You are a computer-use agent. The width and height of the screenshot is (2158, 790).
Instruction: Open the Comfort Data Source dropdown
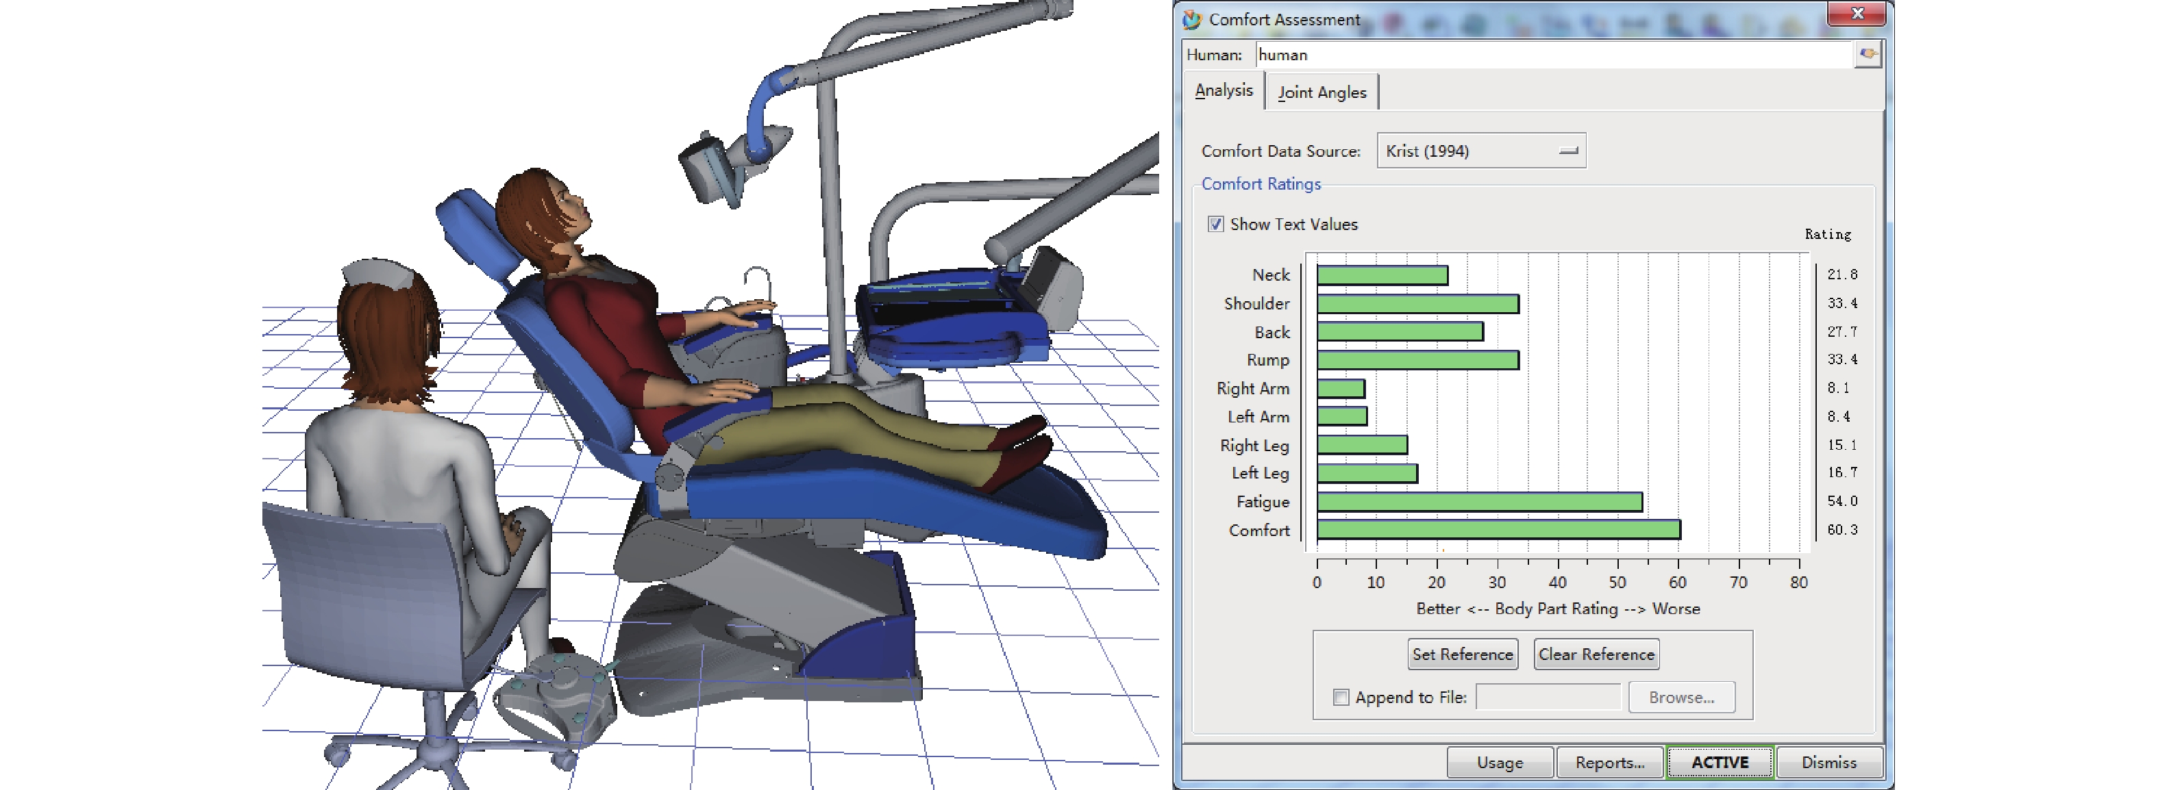[1481, 151]
